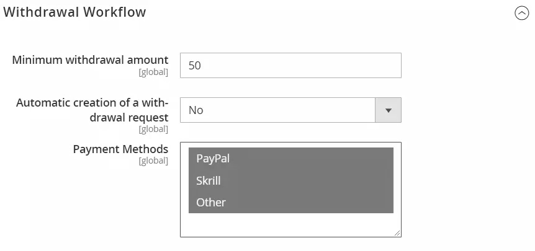Click [global] scope under Automatic creation label
Screen dimensions: 535x251
click(x=153, y=129)
